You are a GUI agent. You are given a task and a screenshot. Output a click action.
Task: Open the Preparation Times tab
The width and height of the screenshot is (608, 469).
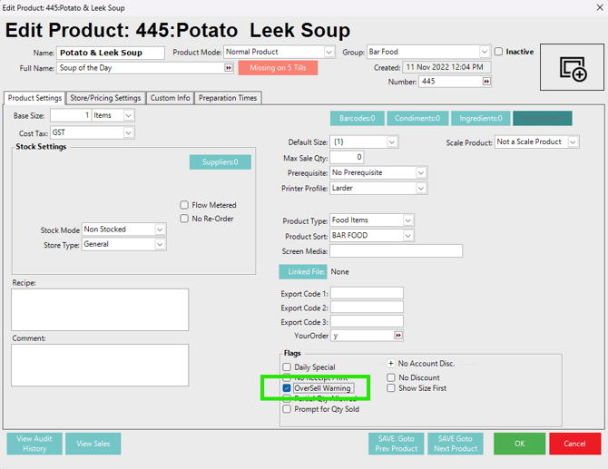(228, 98)
